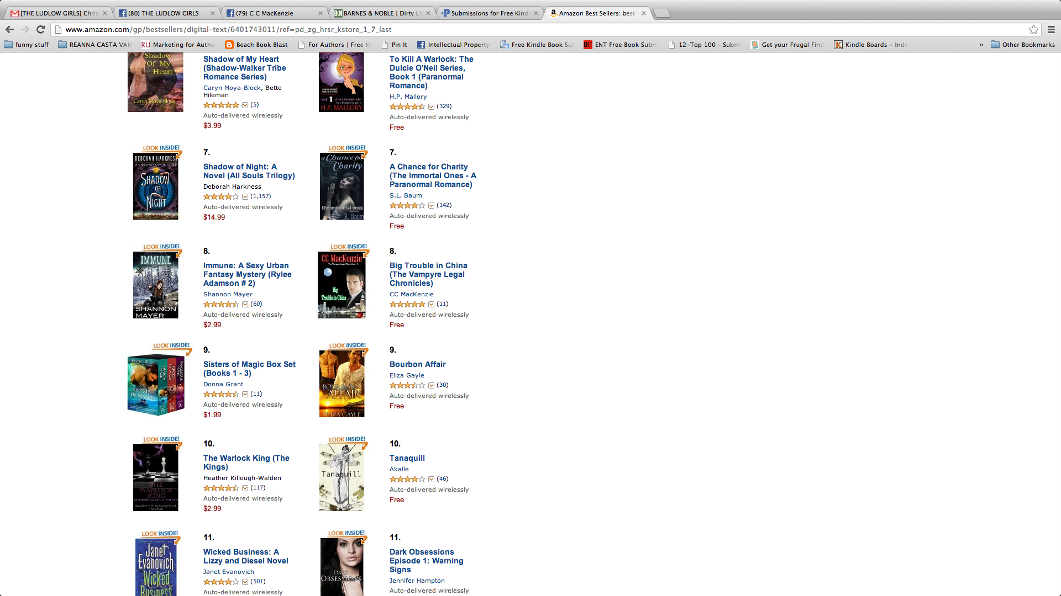Open the 1,157 reviews link for Shadow of Night
This screenshot has width=1061, height=596.
261,196
